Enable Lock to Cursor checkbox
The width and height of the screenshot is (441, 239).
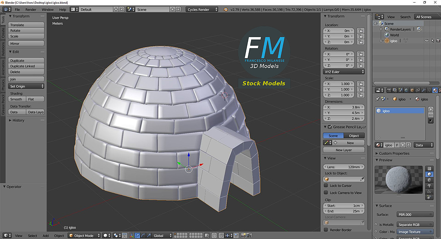coord(326,186)
